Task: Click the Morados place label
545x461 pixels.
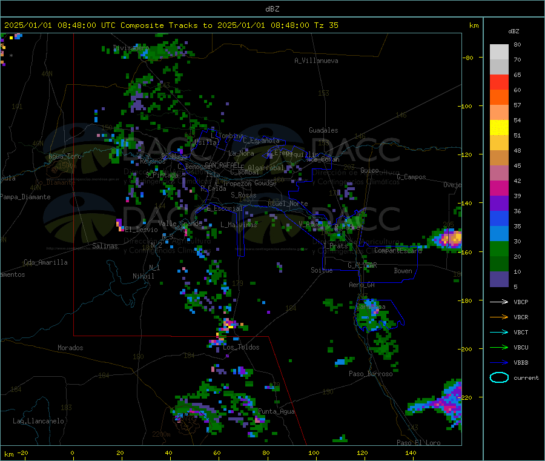Action: click(x=70, y=348)
